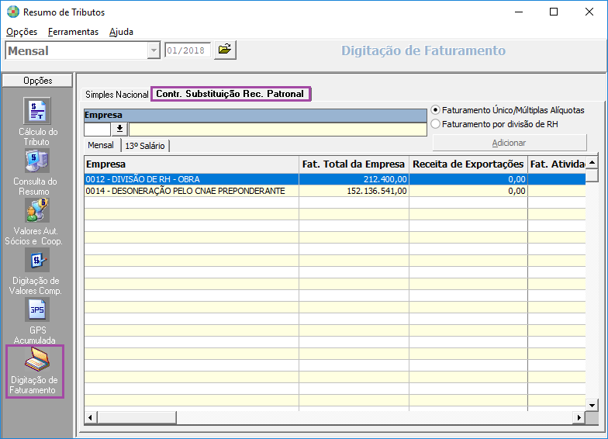Screen dimensions: 608x439
Task: Close the Resumo de Tributos window
Action: coord(589,12)
